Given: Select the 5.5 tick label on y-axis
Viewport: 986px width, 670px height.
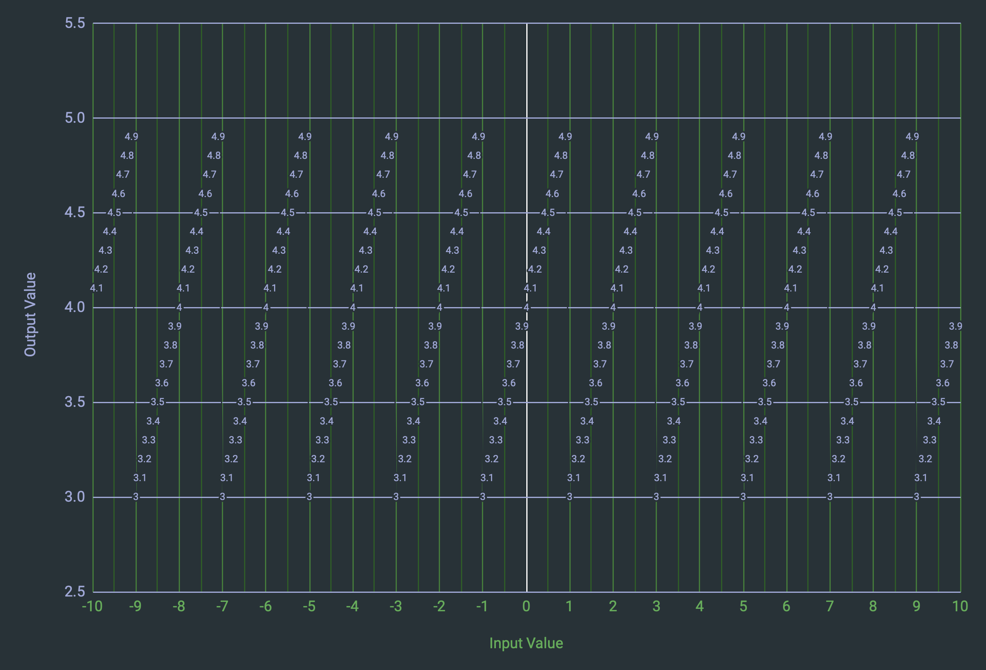Looking at the screenshot, I should coord(75,23).
